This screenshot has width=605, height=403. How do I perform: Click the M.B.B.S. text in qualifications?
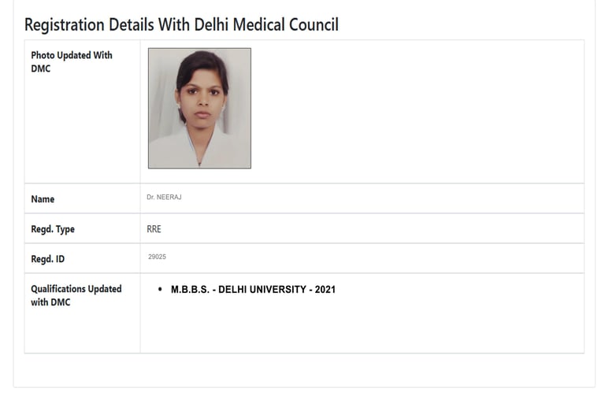pyautogui.click(x=190, y=289)
